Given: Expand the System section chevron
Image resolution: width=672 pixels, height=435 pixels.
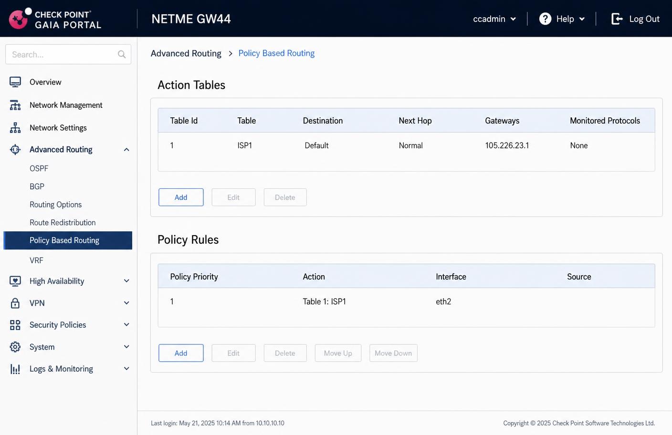Looking at the screenshot, I should [x=126, y=347].
